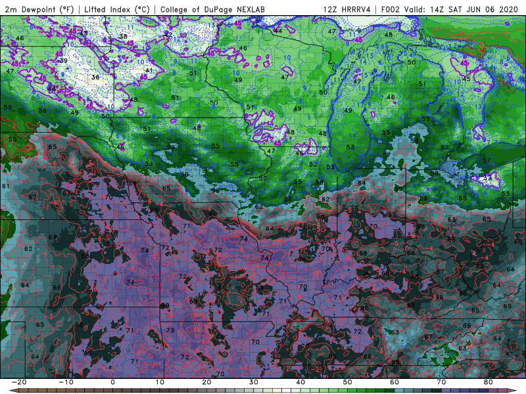Image resolution: width=526 pixels, height=394 pixels.
Task: Click the 10 label on the color scale
Action: click(160, 382)
